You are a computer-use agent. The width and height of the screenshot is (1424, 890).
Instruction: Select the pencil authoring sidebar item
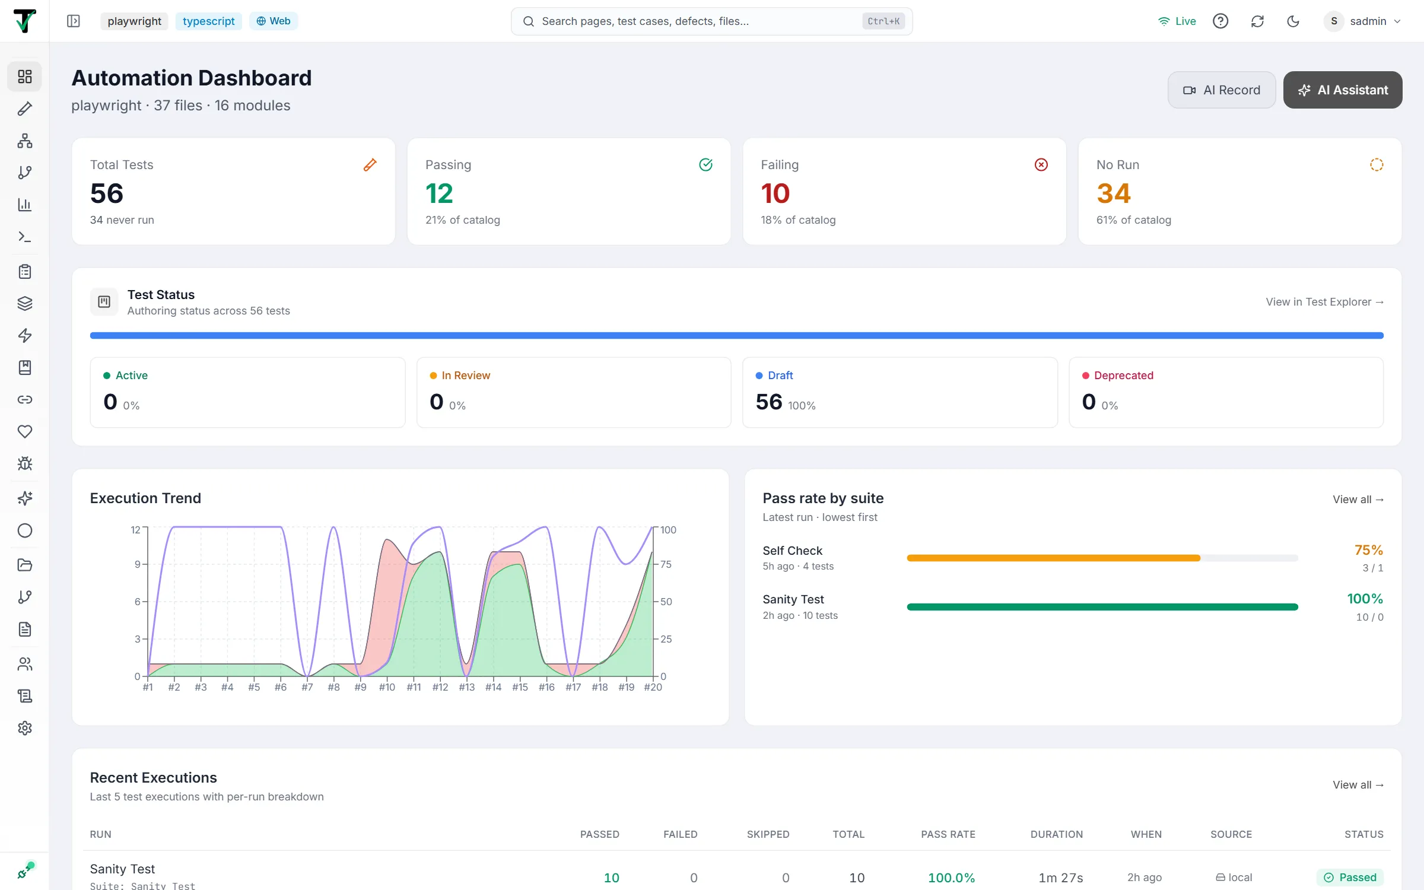[25, 109]
